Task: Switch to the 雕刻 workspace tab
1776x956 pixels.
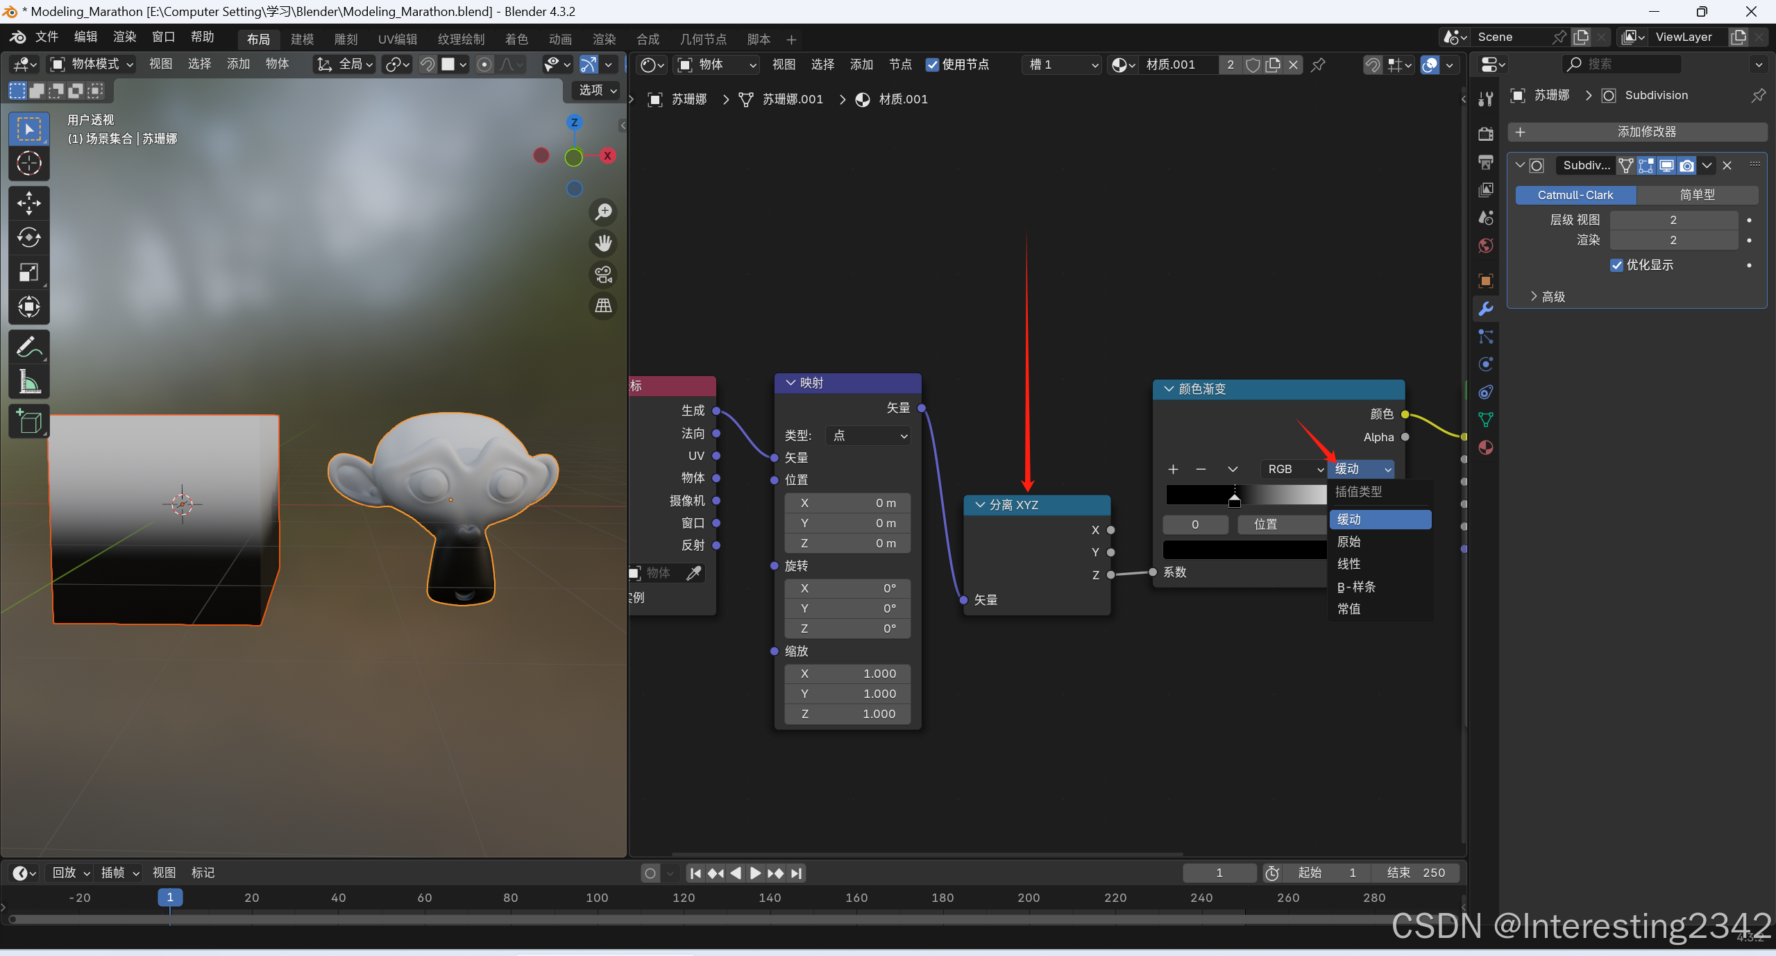Action: pyautogui.click(x=346, y=40)
